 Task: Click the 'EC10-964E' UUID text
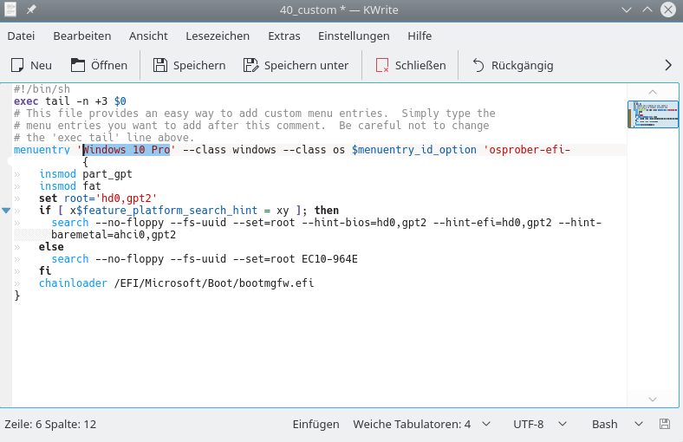coord(329,258)
